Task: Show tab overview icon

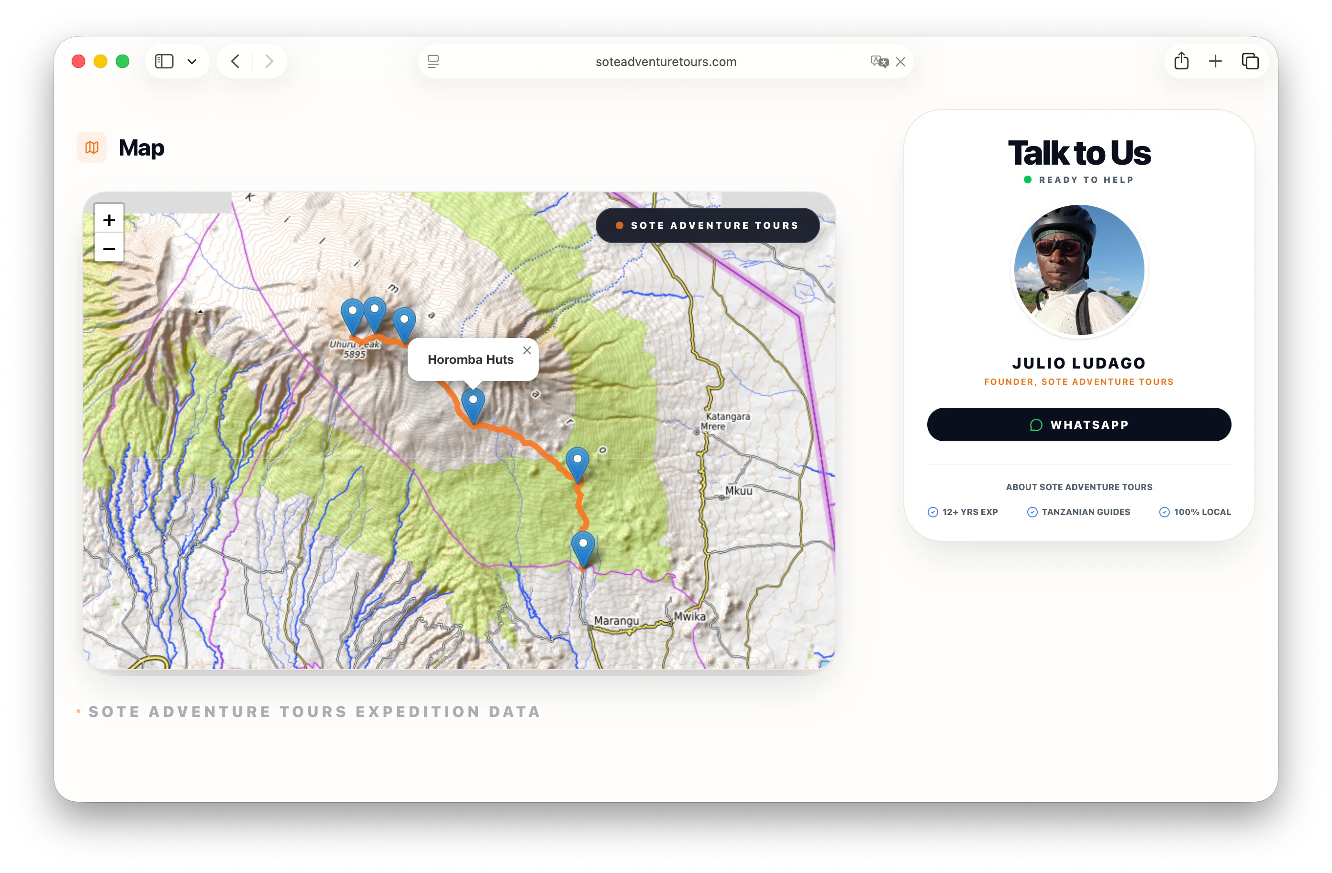Action: (1250, 61)
